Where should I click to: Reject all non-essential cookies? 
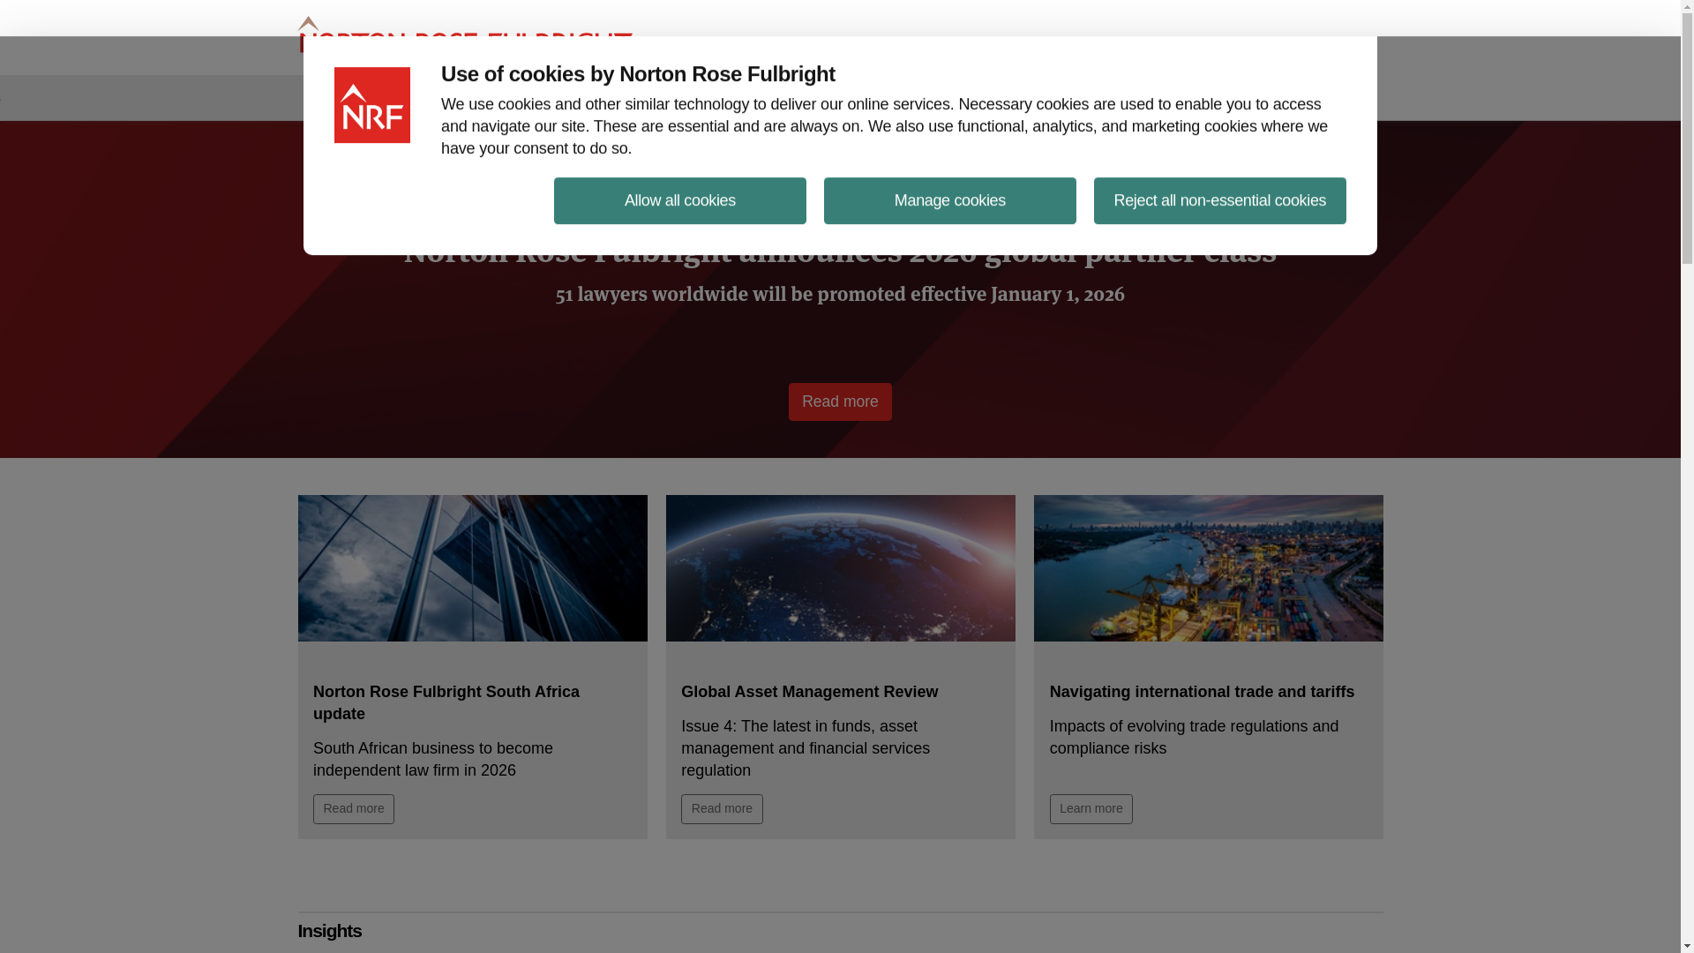[x=1219, y=200]
